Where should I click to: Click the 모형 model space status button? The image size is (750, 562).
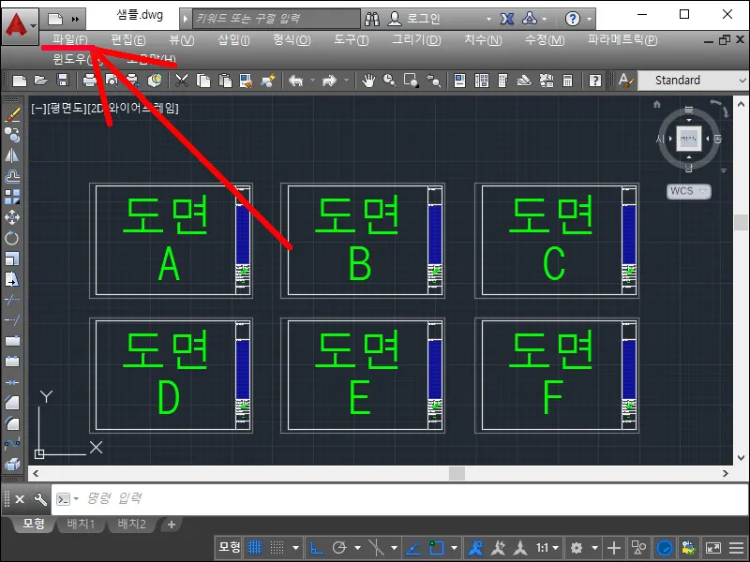(x=230, y=547)
